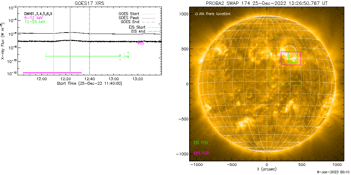Image resolution: width=351 pixels, height=175 pixels.
Task: Click the "12:00" time axis label
Action: click(42, 79)
